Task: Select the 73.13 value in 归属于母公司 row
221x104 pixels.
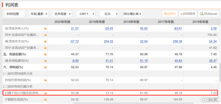Action: pos(109,93)
